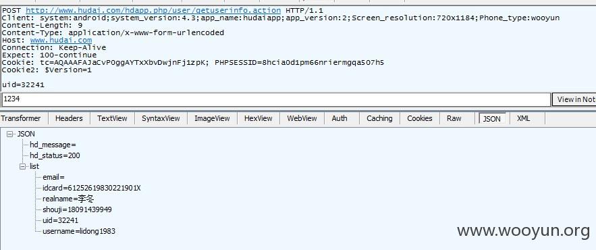This screenshot has width=596, height=250.
Task: Select the JSON tab
Action: click(491, 119)
